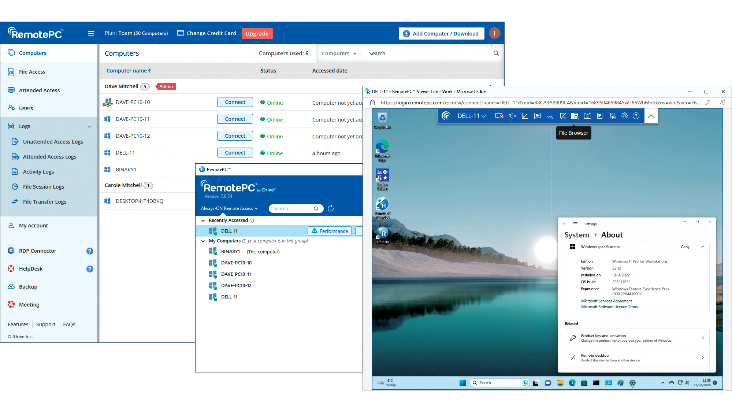
Task: Open File Access in the sidebar
Action: (x=32, y=72)
